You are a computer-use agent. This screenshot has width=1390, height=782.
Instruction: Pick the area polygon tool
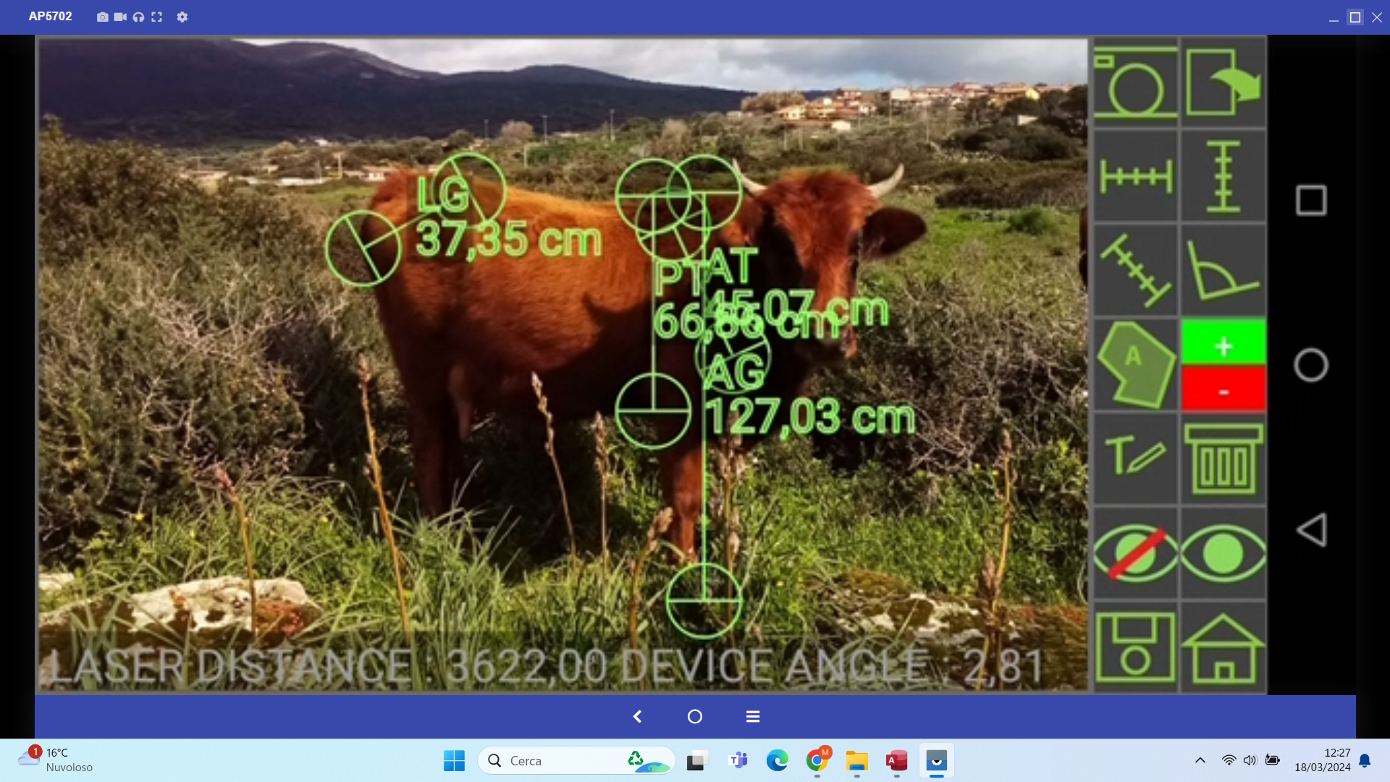coord(1135,364)
